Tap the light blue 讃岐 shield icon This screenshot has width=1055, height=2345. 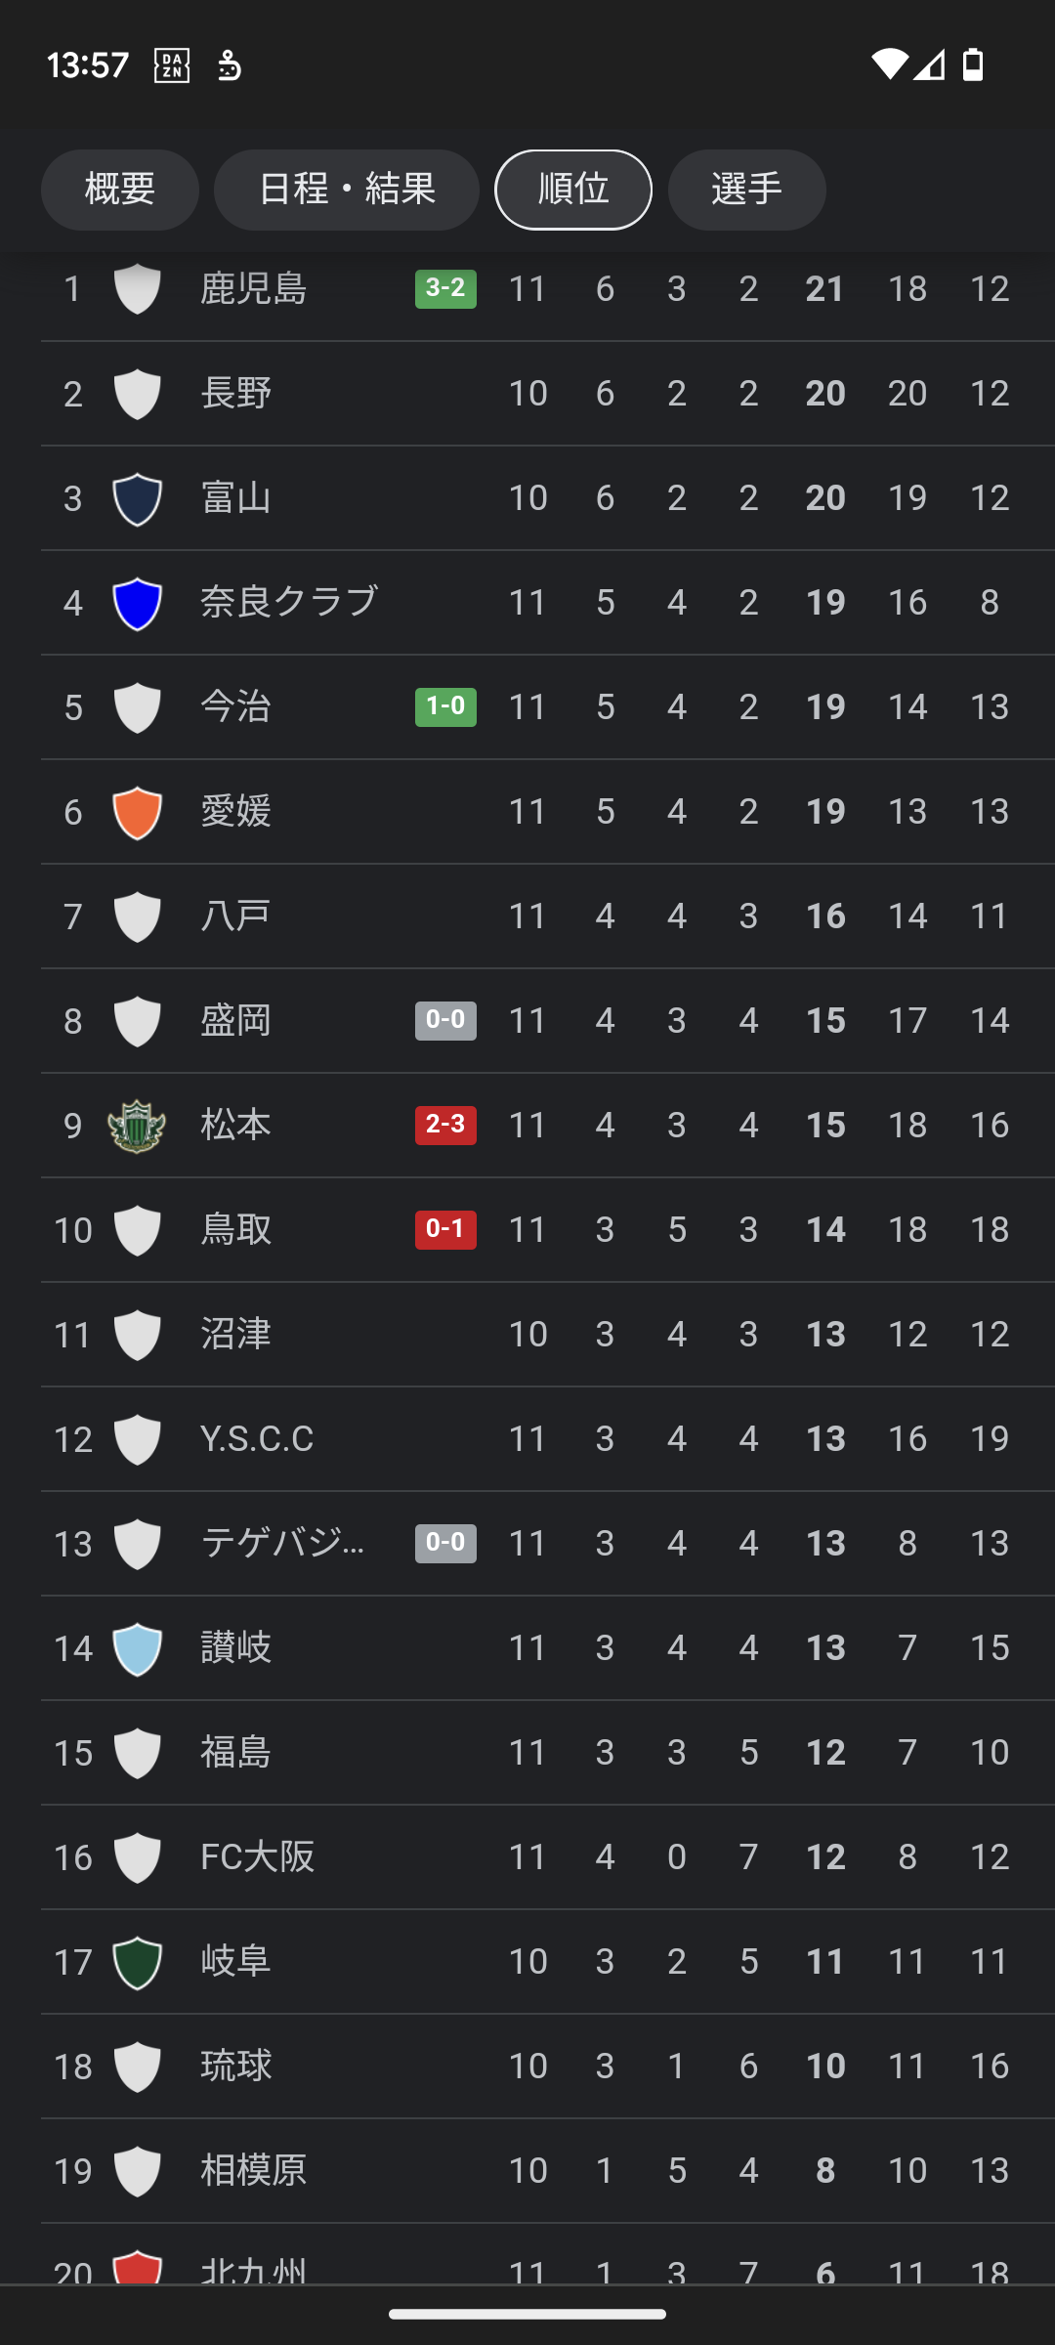pos(138,1648)
